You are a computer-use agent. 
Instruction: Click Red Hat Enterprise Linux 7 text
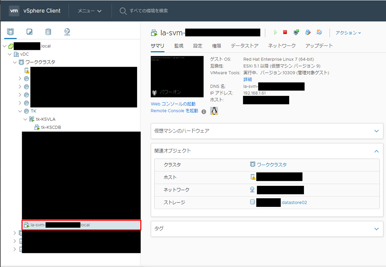pos(279,59)
